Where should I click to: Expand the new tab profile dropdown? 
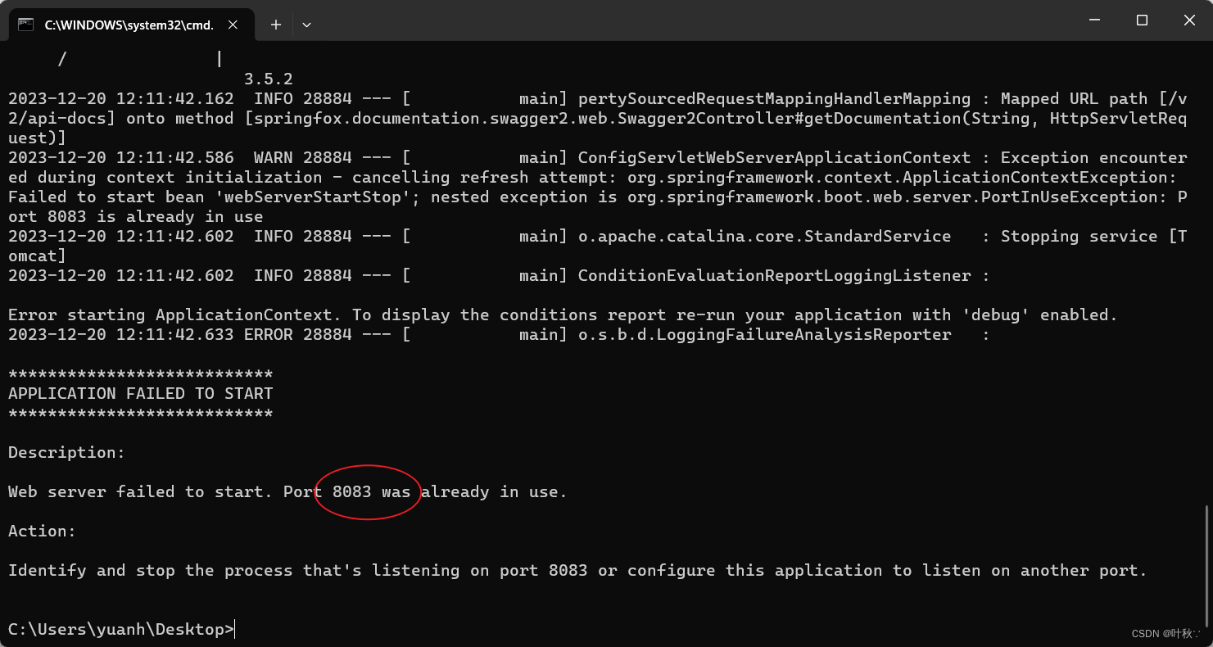[x=306, y=25]
